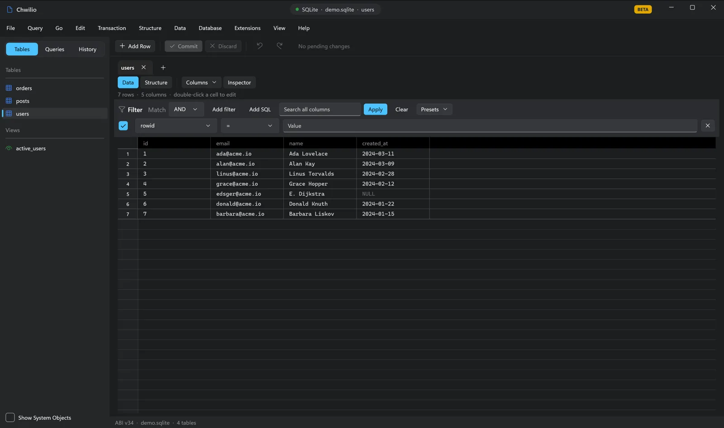
Task: Clear the filters
Action: [x=402, y=109]
